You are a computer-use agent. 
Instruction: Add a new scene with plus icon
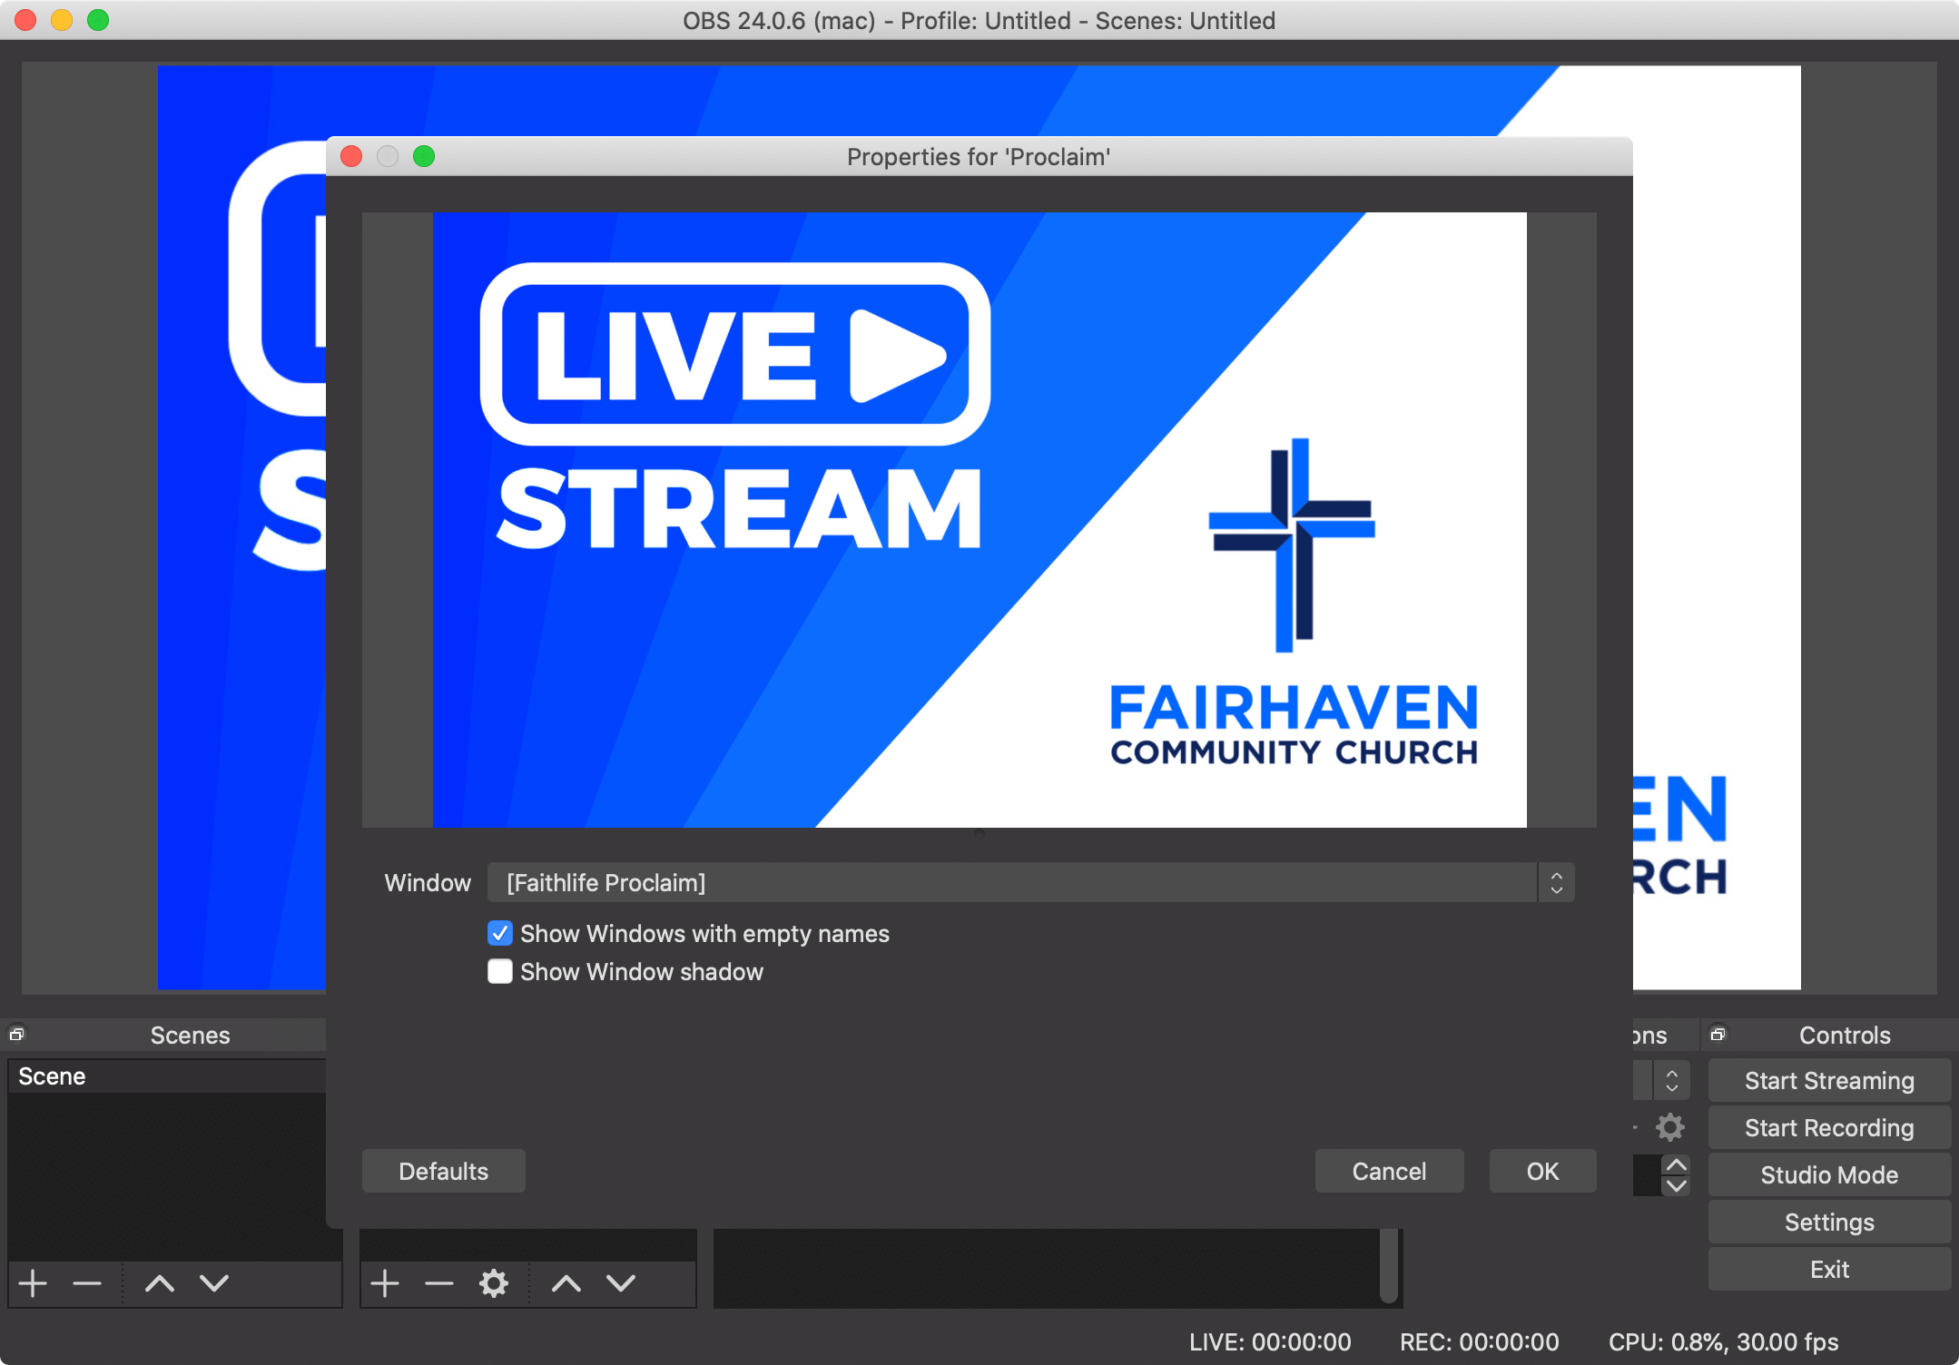pyautogui.click(x=34, y=1283)
